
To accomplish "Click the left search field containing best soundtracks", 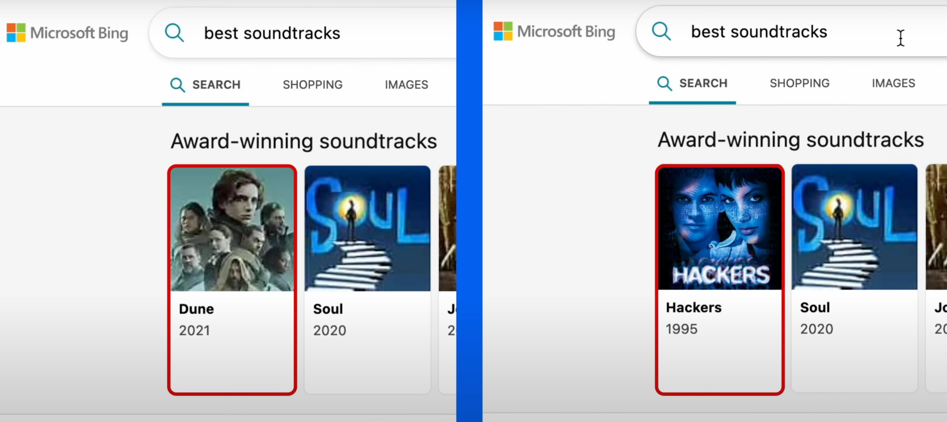I will (x=303, y=33).
